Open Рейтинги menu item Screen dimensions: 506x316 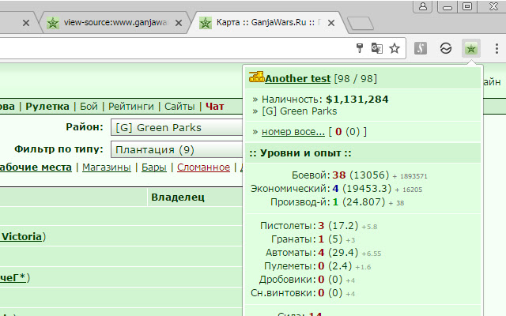coord(130,107)
